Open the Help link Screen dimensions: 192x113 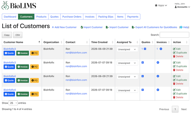click(184, 27)
